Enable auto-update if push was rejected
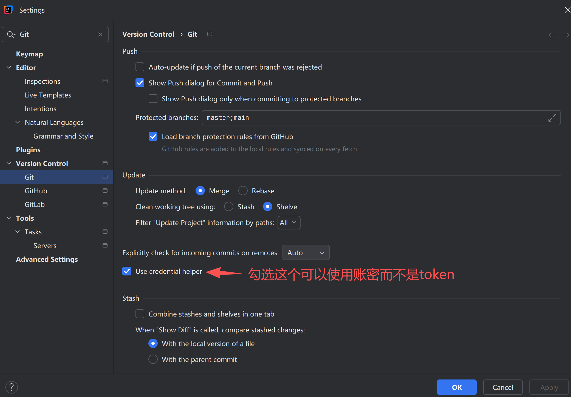571x397 pixels. tap(140, 67)
